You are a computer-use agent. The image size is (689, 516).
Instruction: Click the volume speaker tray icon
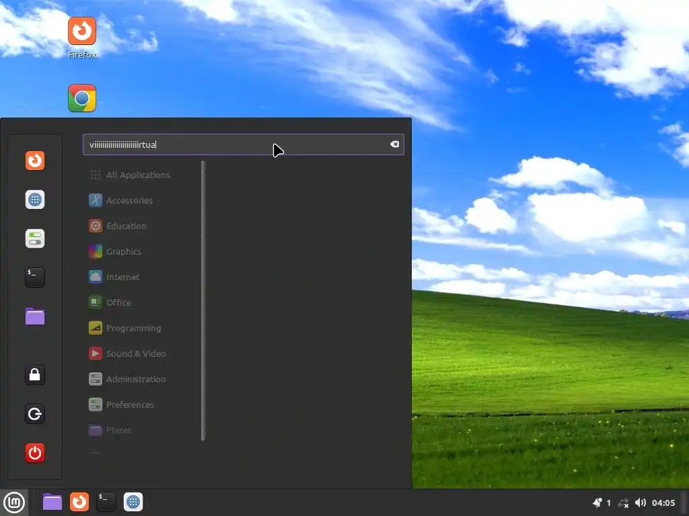[641, 503]
